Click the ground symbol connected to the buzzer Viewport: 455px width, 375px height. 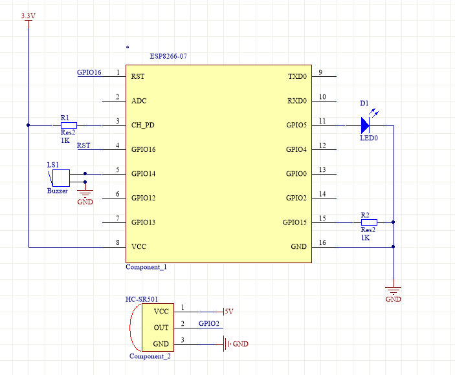pyautogui.click(x=85, y=193)
